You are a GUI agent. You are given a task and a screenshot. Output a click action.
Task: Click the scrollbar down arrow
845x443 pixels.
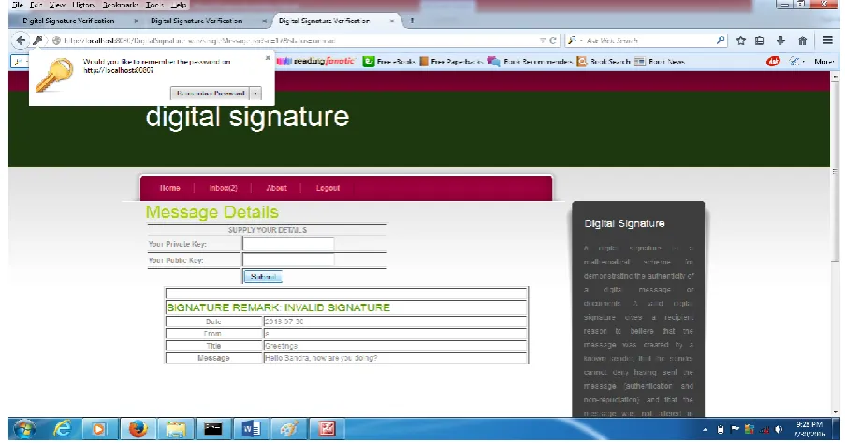click(836, 412)
